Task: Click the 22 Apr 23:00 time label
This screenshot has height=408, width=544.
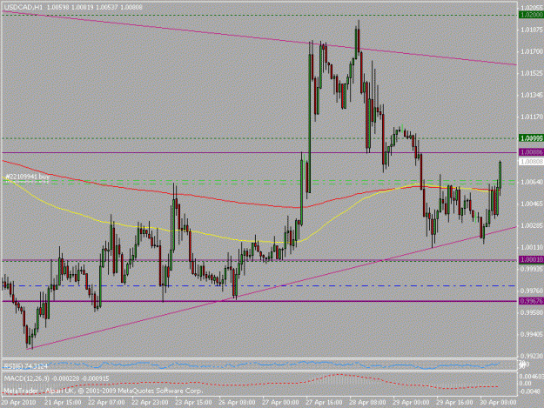Action: (150, 402)
